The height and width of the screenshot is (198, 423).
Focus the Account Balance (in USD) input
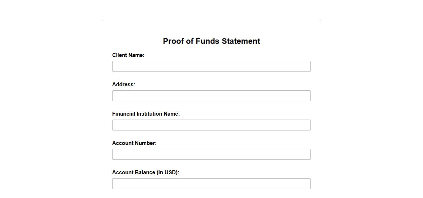pyautogui.click(x=211, y=184)
